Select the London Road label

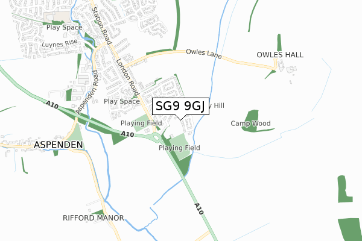pyautogui.click(x=128, y=77)
